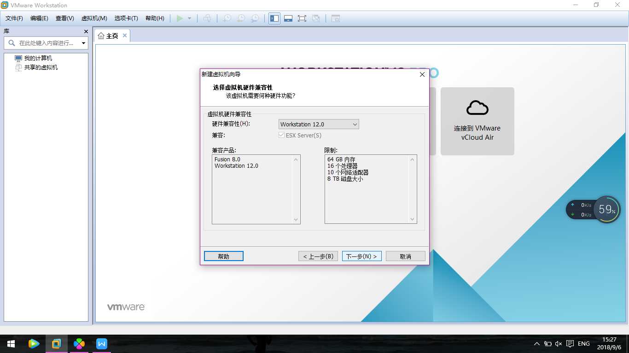629x353 pixels.
Task: Click up arrow of limits list scrollbar
Action: pyautogui.click(x=413, y=159)
